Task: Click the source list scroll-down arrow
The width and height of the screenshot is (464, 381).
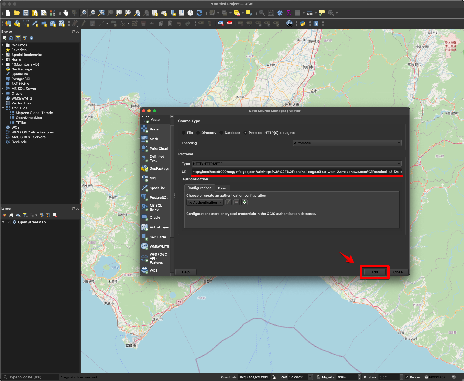Action: 172,274
